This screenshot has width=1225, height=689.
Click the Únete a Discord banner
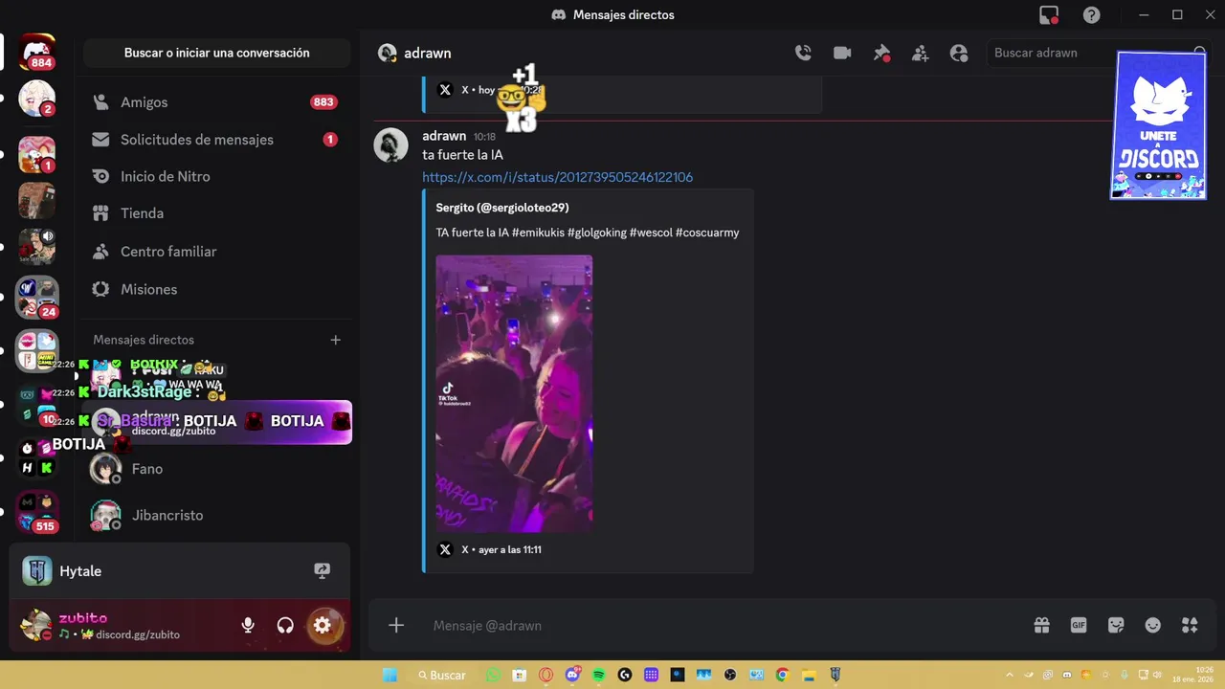(x=1158, y=125)
